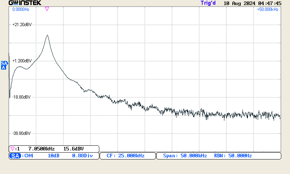This screenshot has height=174, width=290.
Task: Select the magenta marker triangle above the peak
Action: tap(47, 9)
